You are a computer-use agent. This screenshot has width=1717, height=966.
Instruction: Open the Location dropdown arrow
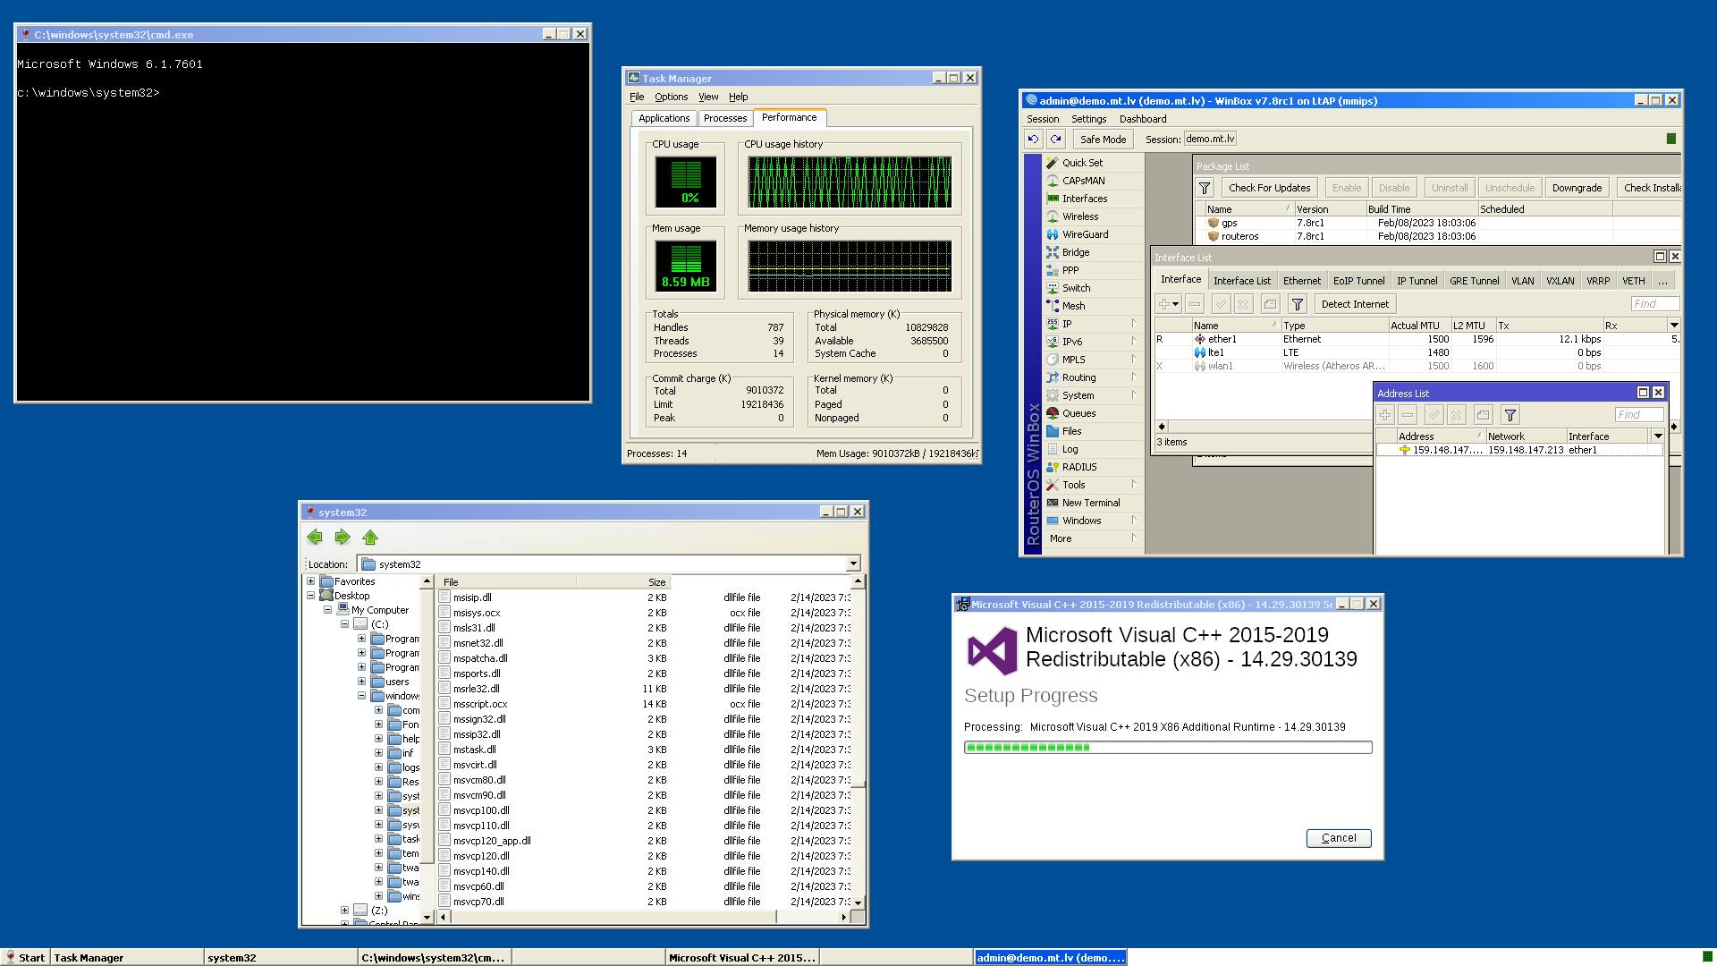[853, 564]
